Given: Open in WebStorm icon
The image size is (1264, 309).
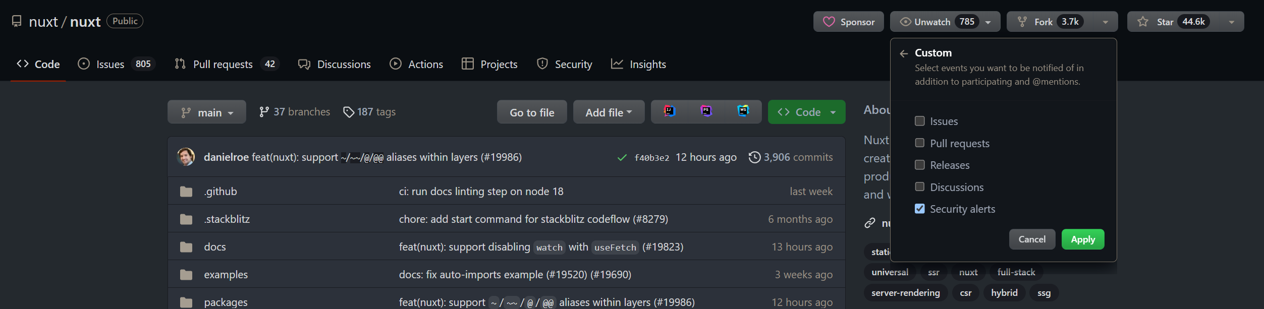Looking at the screenshot, I should (x=743, y=111).
